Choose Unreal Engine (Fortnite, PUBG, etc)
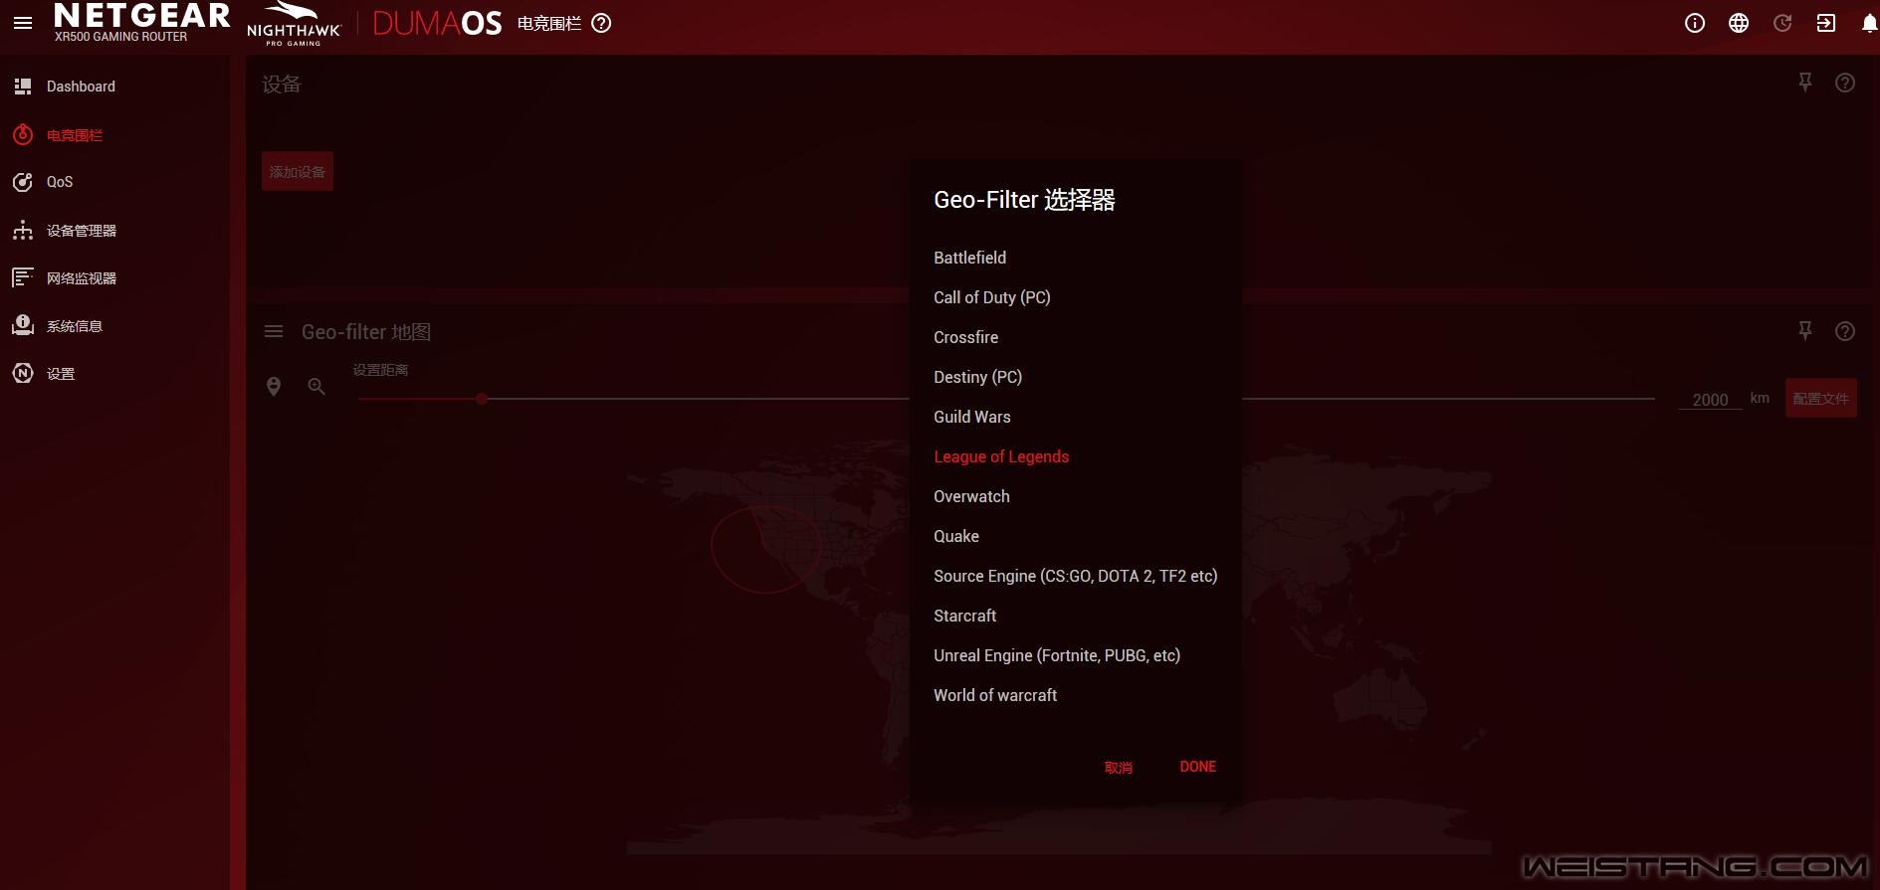Image resolution: width=1880 pixels, height=890 pixels. pos(1056,655)
